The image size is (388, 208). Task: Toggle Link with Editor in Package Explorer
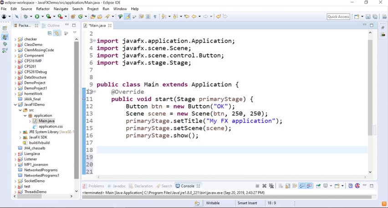point(57,33)
